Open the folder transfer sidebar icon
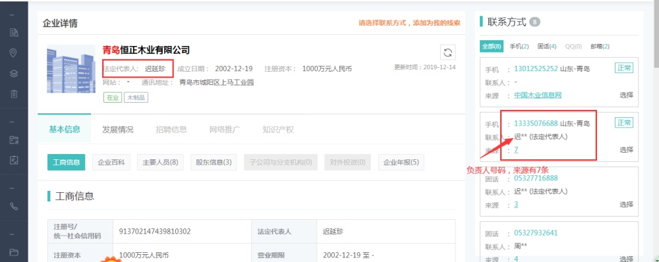 (x=14, y=140)
